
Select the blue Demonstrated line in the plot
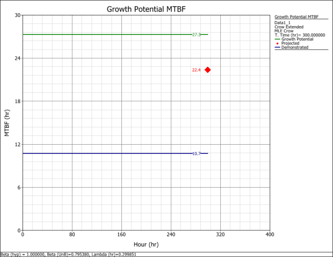(x=102, y=153)
